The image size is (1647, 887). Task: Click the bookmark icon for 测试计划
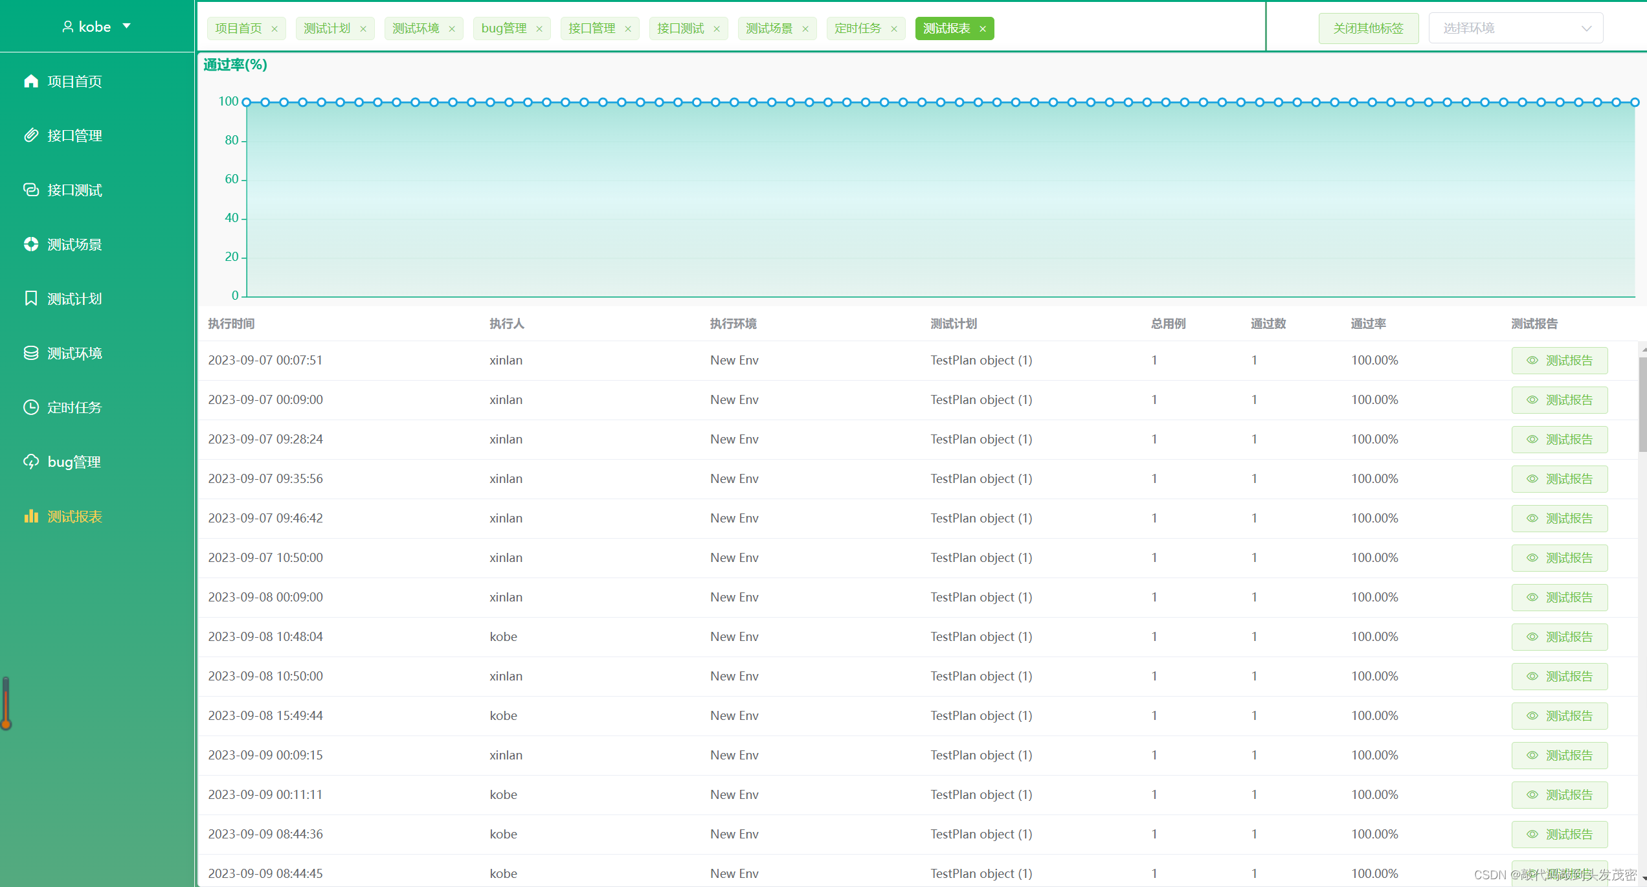tap(31, 298)
